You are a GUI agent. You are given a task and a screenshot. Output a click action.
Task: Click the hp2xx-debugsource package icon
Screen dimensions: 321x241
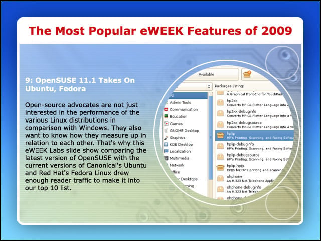220,124
